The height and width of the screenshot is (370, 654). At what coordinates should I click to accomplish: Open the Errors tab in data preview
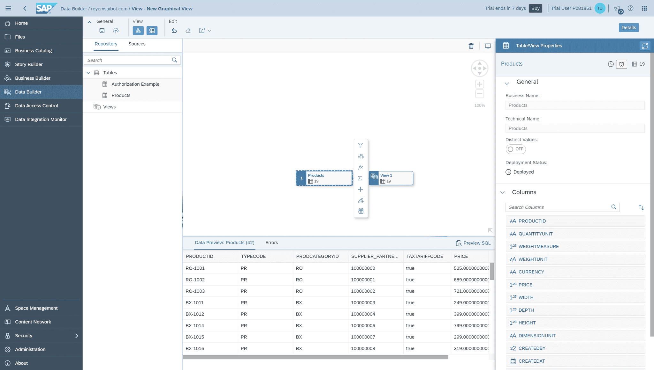(x=271, y=243)
